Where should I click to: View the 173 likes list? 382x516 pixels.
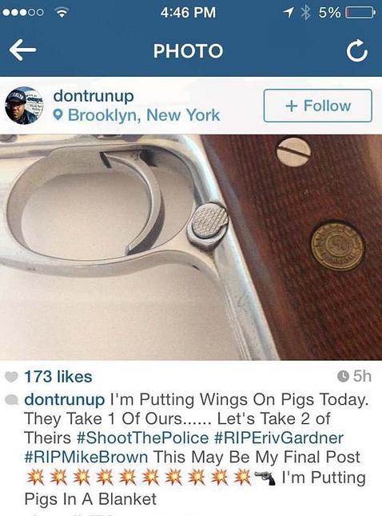58,377
